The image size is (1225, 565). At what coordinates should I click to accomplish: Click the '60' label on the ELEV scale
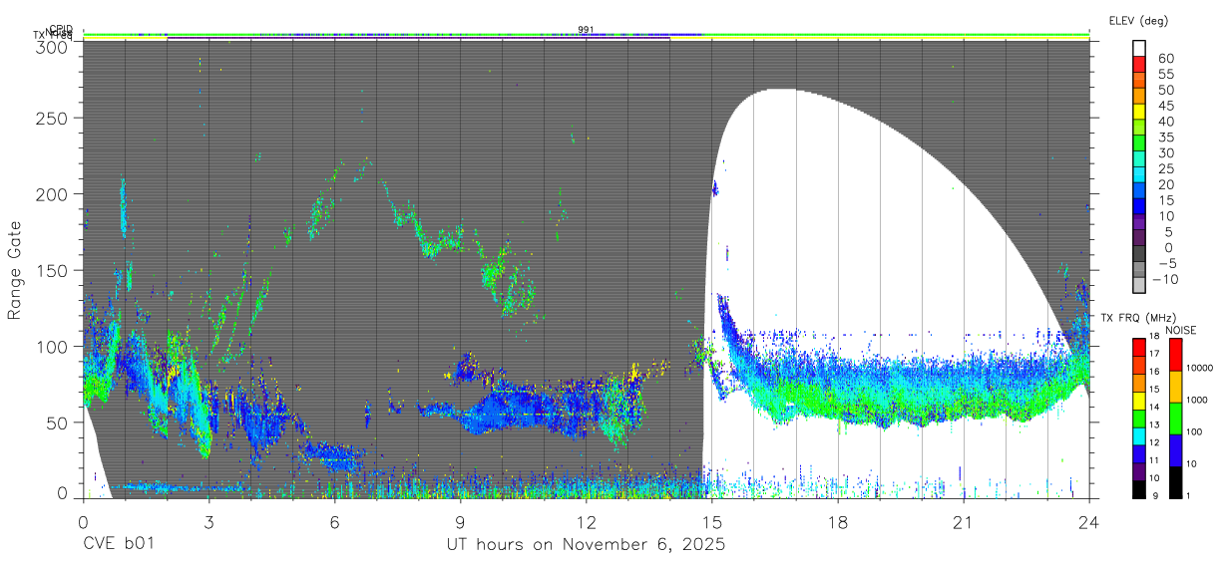pos(1165,58)
